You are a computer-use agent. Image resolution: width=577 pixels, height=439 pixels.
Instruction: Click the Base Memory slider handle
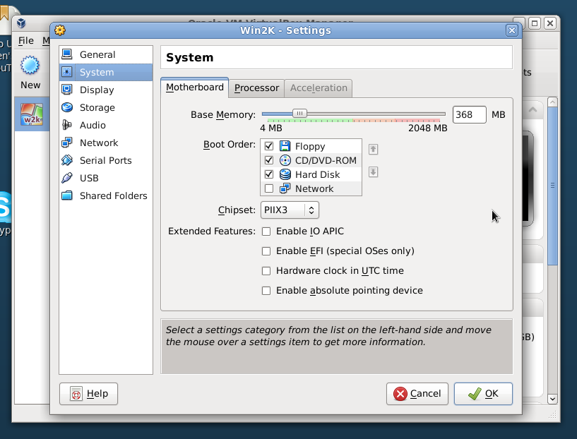pyautogui.click(x=299, y=113)
